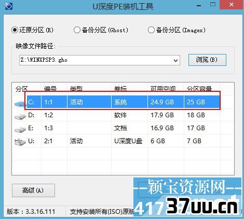
Task: Expand the image file path dropdown arrow
Action: click(x=175, y=60)
